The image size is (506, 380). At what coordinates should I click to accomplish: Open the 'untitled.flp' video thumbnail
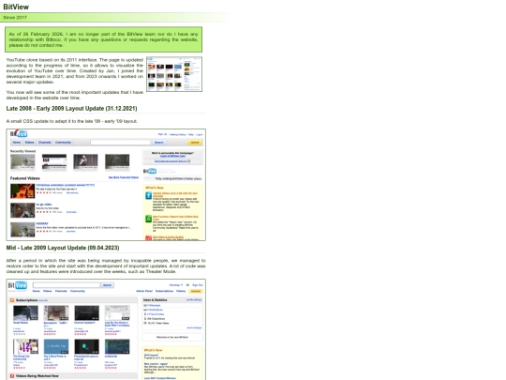pos(117,347)
